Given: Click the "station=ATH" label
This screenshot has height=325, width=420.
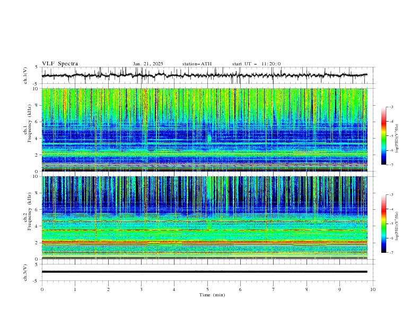Looking at the screenshot, I should click(197, 64).
